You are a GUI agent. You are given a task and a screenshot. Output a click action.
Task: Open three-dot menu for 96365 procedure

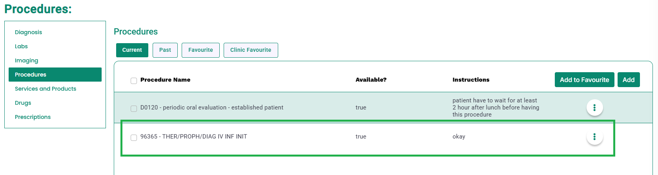pos(594,137)
